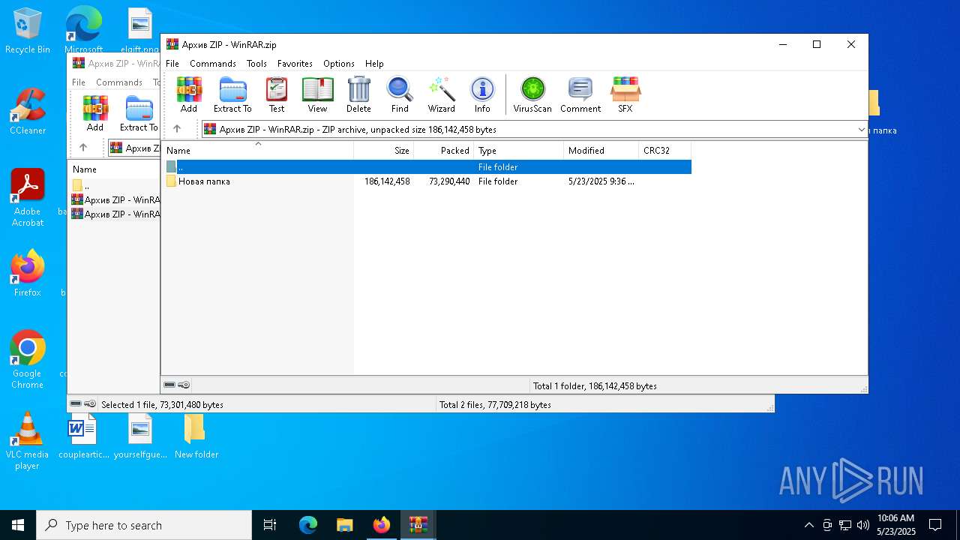The height and width of the screenshot is (540, 960).
Task: Sort by the Name column header
Action: click(x=257, y=150)
